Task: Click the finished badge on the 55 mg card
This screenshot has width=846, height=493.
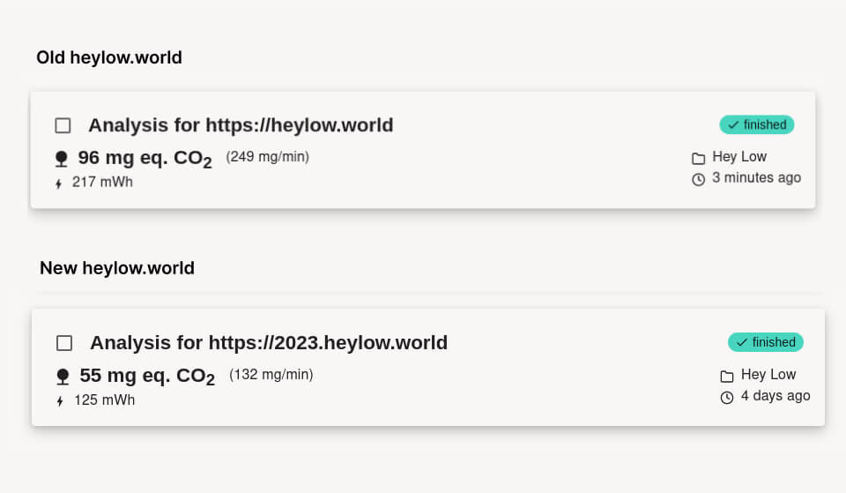Action: click(766, 342)
